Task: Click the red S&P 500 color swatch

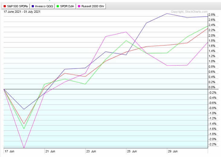Action: click(x=5, y=6)
